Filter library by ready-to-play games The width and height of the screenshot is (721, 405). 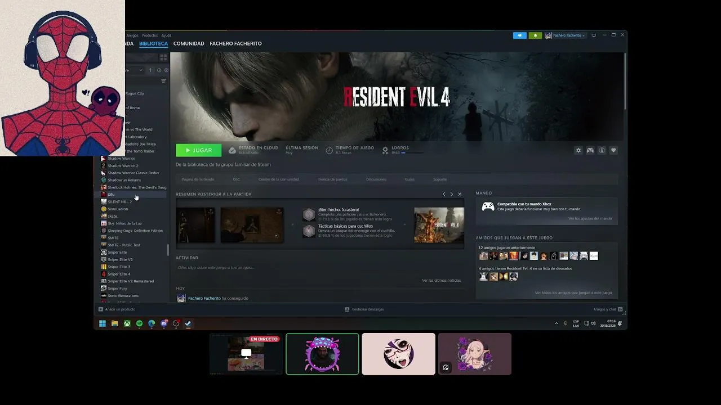[x=166, y=70]
